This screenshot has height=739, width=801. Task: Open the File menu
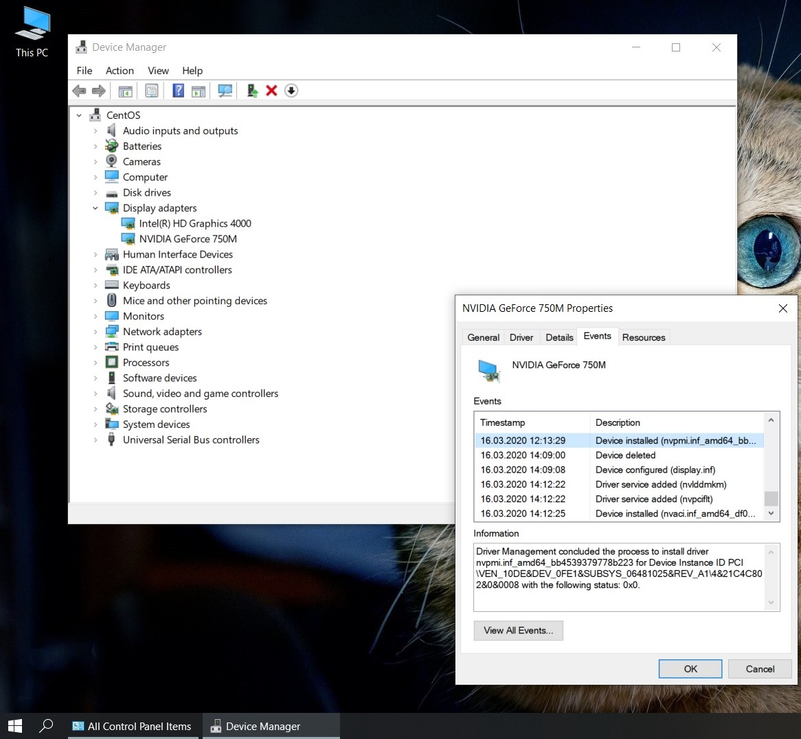pos(84,71)
